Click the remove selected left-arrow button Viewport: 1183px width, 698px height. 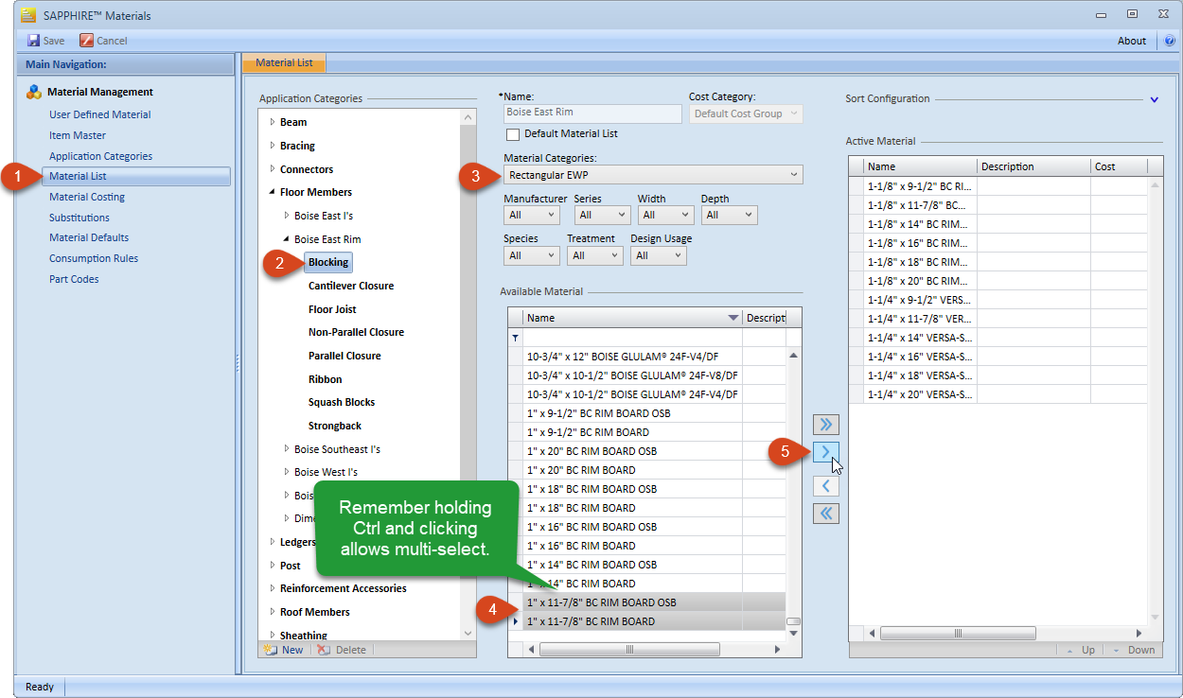click(826, 486)
